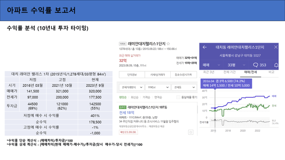Click the 2018 label on the chart axis
Image resolution: width=285 pixels, height=160 pixels.
pyautogui.click(x=228, y=130)
